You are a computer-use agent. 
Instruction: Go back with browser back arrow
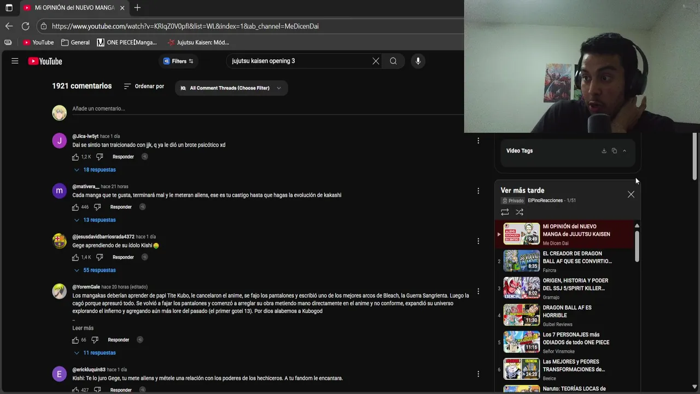click(9, 26)
